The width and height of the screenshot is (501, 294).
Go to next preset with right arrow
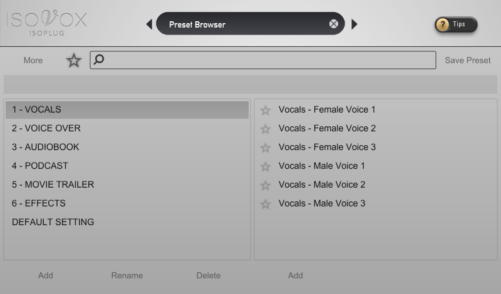tap(354, 24)
